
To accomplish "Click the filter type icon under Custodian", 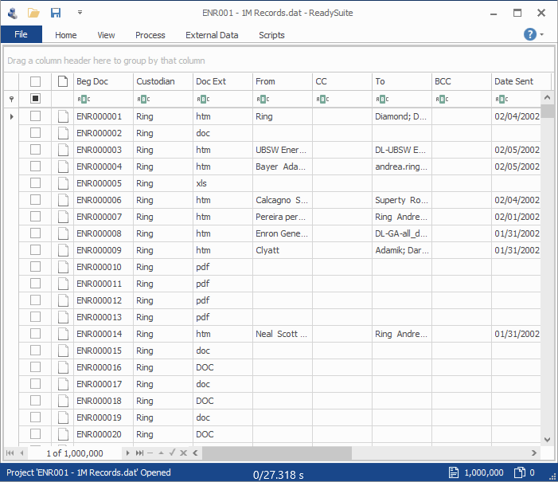I will click(142, 99).
